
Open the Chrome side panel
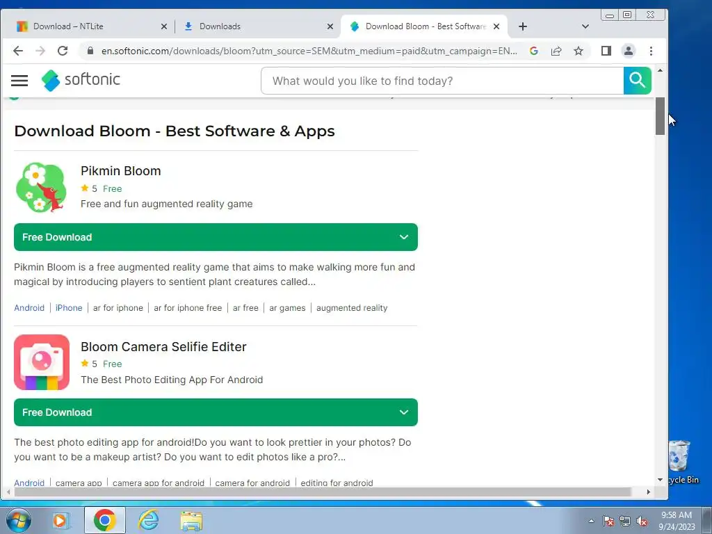pos(606,51)
